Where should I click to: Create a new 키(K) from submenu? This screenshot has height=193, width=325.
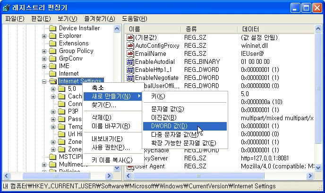pos(185,96)
